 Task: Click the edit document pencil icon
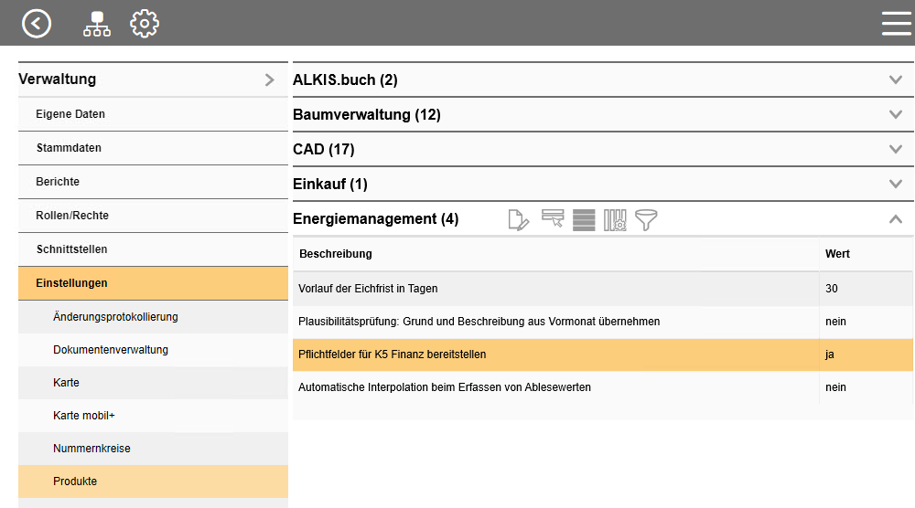(518, 219)
